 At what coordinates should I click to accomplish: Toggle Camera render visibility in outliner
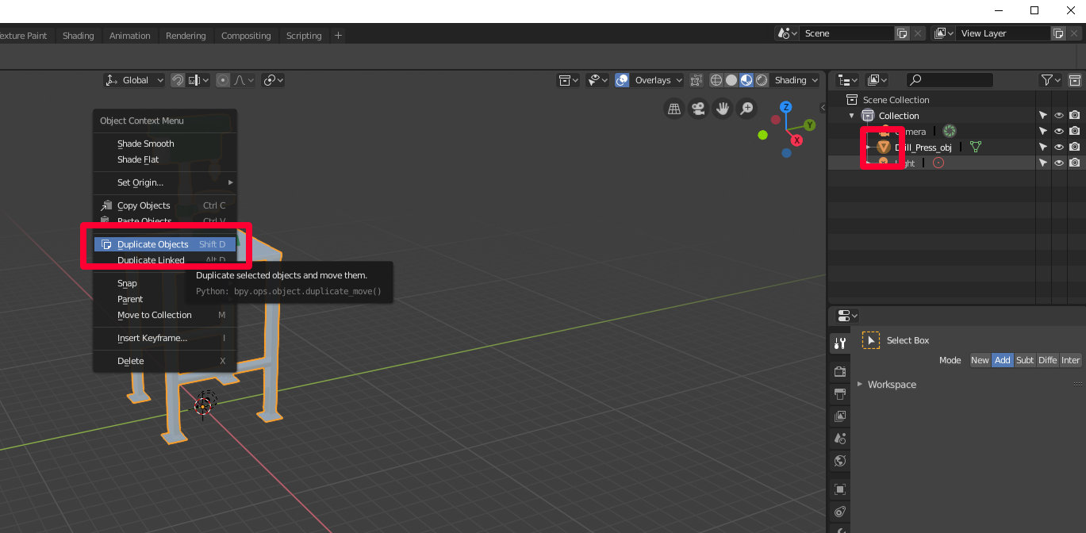click(x=1075, y=132)
